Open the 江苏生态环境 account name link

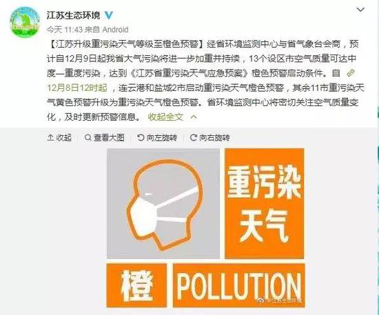coord(73,15)
